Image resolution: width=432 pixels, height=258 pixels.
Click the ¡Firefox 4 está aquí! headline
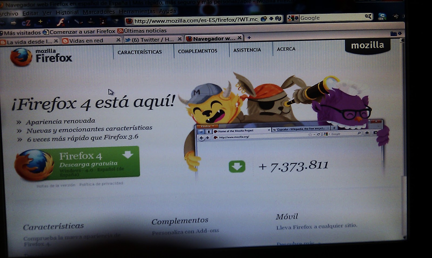(x=93, y=103)
